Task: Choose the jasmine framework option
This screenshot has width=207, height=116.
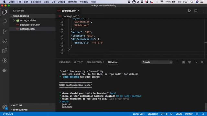Action: tap(66, 104)
